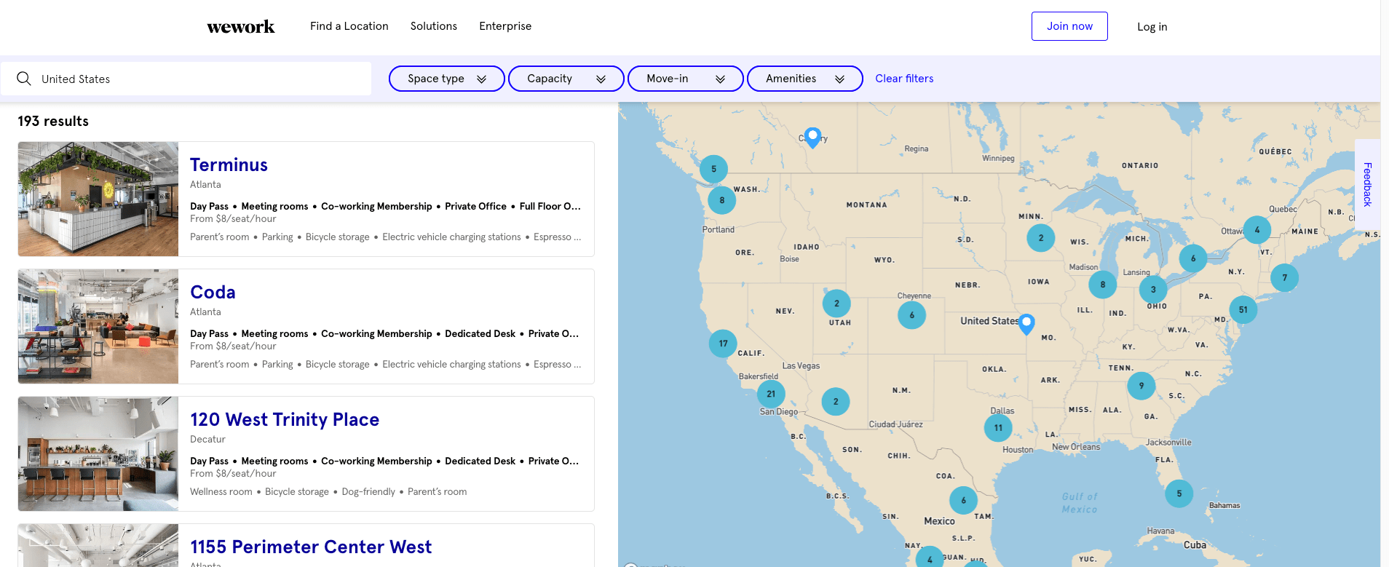Open 120 West Trinity Place listing
The image size is (1389, 567).
(x=285, y=420)
